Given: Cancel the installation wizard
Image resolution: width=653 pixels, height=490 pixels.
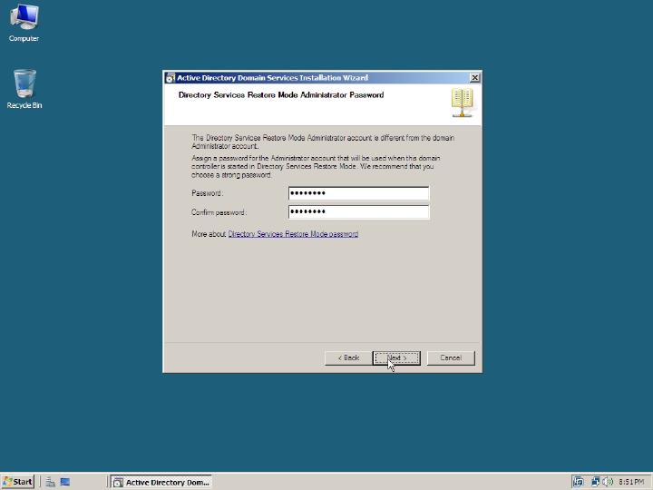Looking at the screenshot, I should pyautogui.click(x=451, y=358).
